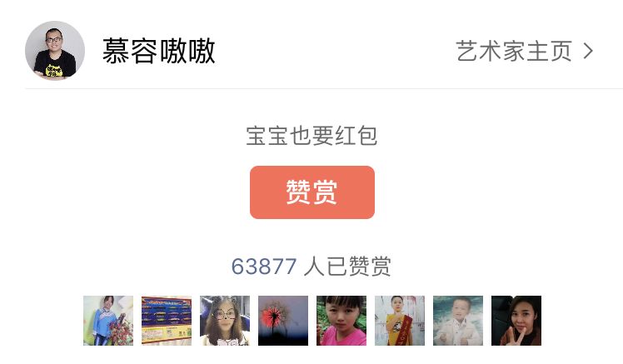The image size is (623, 364).
Task: Open the author's round profile avatar
Action: click(x=55, y=51)
